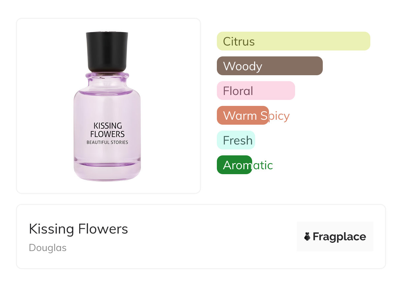Click the mint Fresh accord bar
Image resolution: width=402 pixels, height=285 pixels.
(x=236, y=140)
